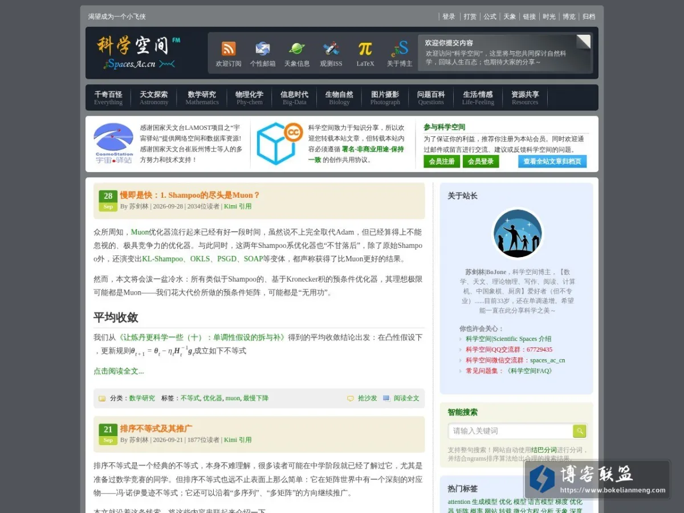This screenshot has width=684, height=513.
Task: Open post title 慢即是快：1. Shampoo的尽头是Muon？
Action: pos(190,195)
